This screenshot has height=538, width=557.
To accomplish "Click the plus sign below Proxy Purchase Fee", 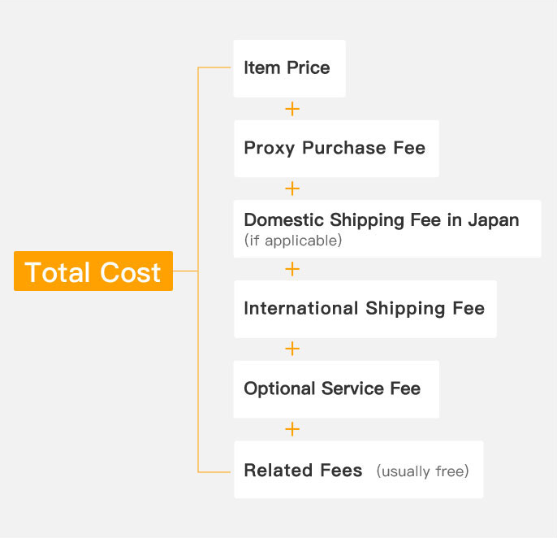I will tap(292, 189).
